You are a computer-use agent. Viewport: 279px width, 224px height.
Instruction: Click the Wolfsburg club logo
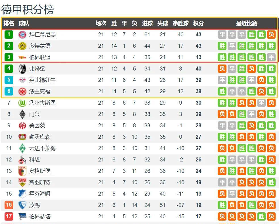point(22,103)
